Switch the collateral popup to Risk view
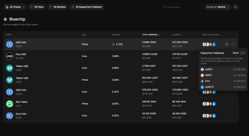249x136 pixels. 243,53
